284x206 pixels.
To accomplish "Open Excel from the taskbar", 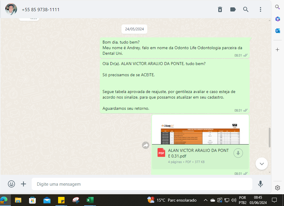I will tap(90, 200).
